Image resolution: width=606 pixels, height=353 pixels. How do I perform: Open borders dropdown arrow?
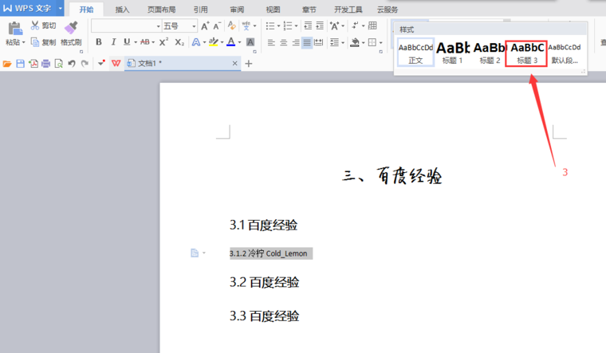click(x=381, y=42)
